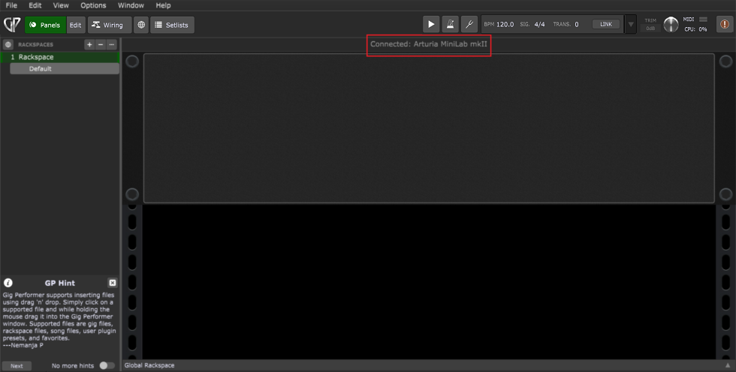Select the 1 Rackspace row
Screen dimensions: 736x372
[60, 57]
